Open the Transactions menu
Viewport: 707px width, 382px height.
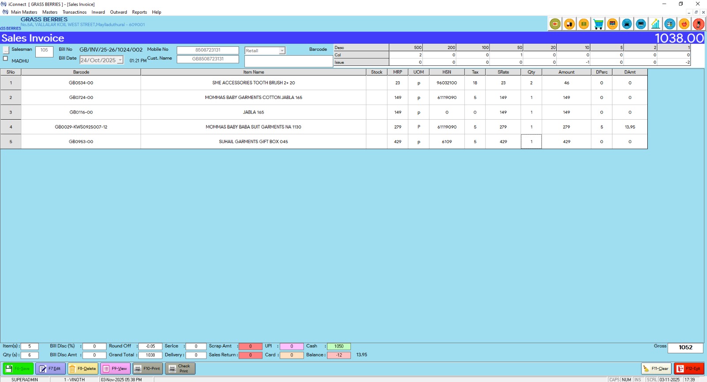74,12
